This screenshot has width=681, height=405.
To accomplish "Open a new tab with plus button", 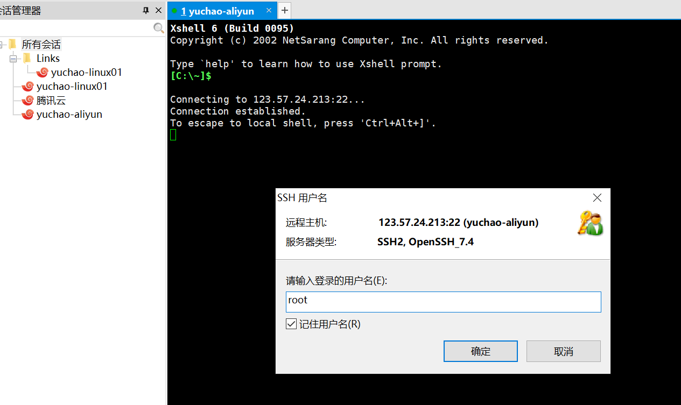I will 284,10.
